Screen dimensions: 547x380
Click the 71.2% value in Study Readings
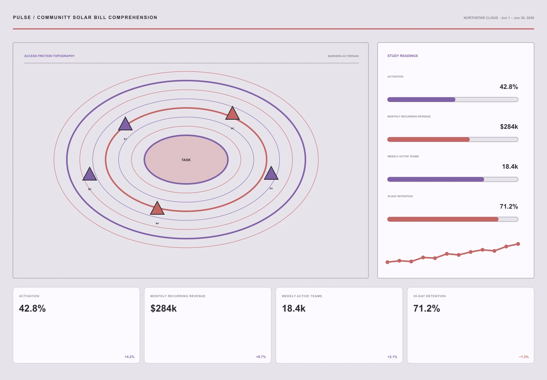509,206
